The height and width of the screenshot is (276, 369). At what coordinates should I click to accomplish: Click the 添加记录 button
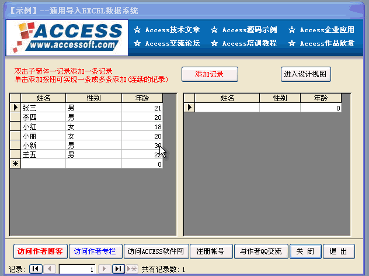(210, 74)
